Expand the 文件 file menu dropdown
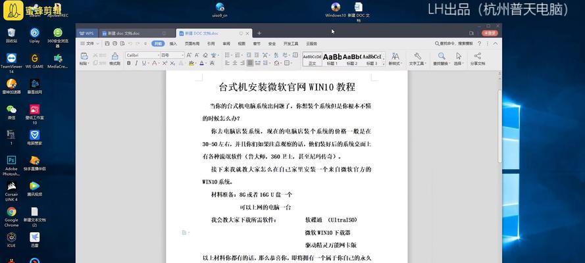This screenshot has height=263, width=585. click(90, 43)
